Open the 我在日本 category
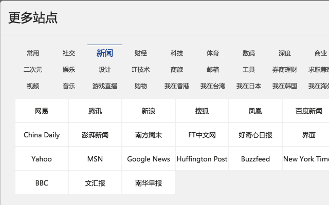The width and height of the screenshot is (329, 205). click(249, 86)
